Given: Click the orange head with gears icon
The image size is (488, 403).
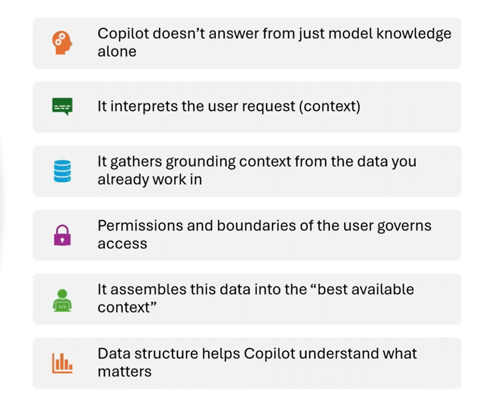Looking at the screenshot, I should [62, 43].
